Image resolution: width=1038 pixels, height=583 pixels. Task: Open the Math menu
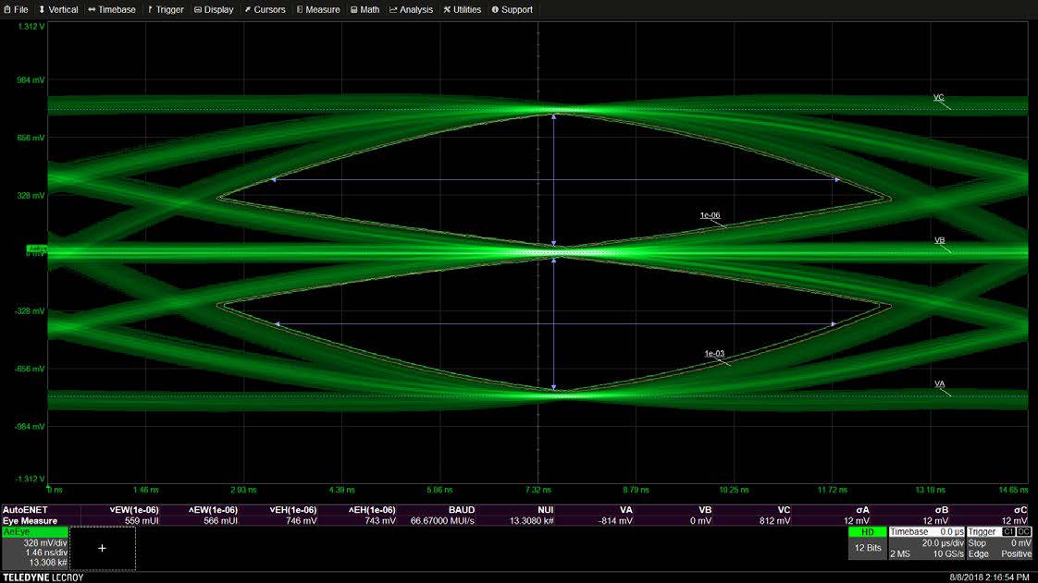coord(365,9)
